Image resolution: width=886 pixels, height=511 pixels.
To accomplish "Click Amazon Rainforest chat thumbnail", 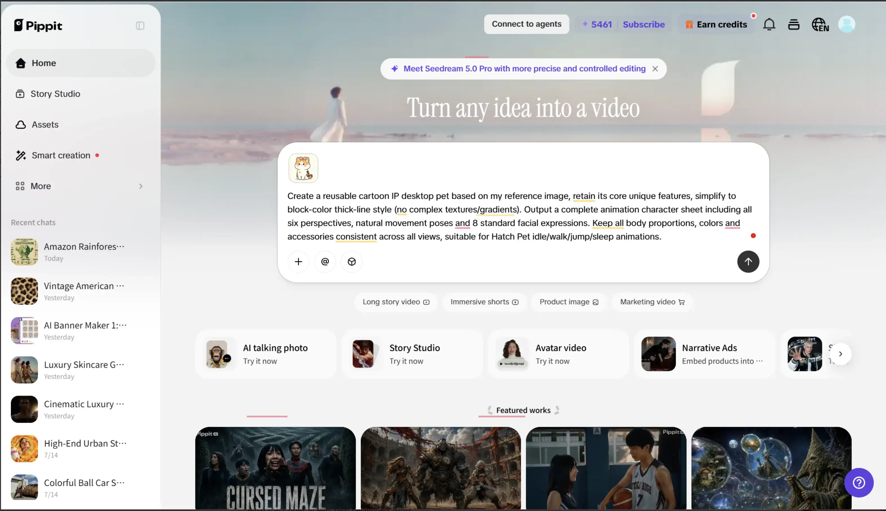I will click(24, 252).
